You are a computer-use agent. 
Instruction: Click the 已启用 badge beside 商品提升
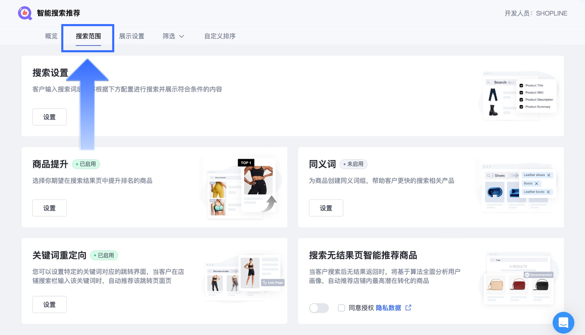click(86, 164)
